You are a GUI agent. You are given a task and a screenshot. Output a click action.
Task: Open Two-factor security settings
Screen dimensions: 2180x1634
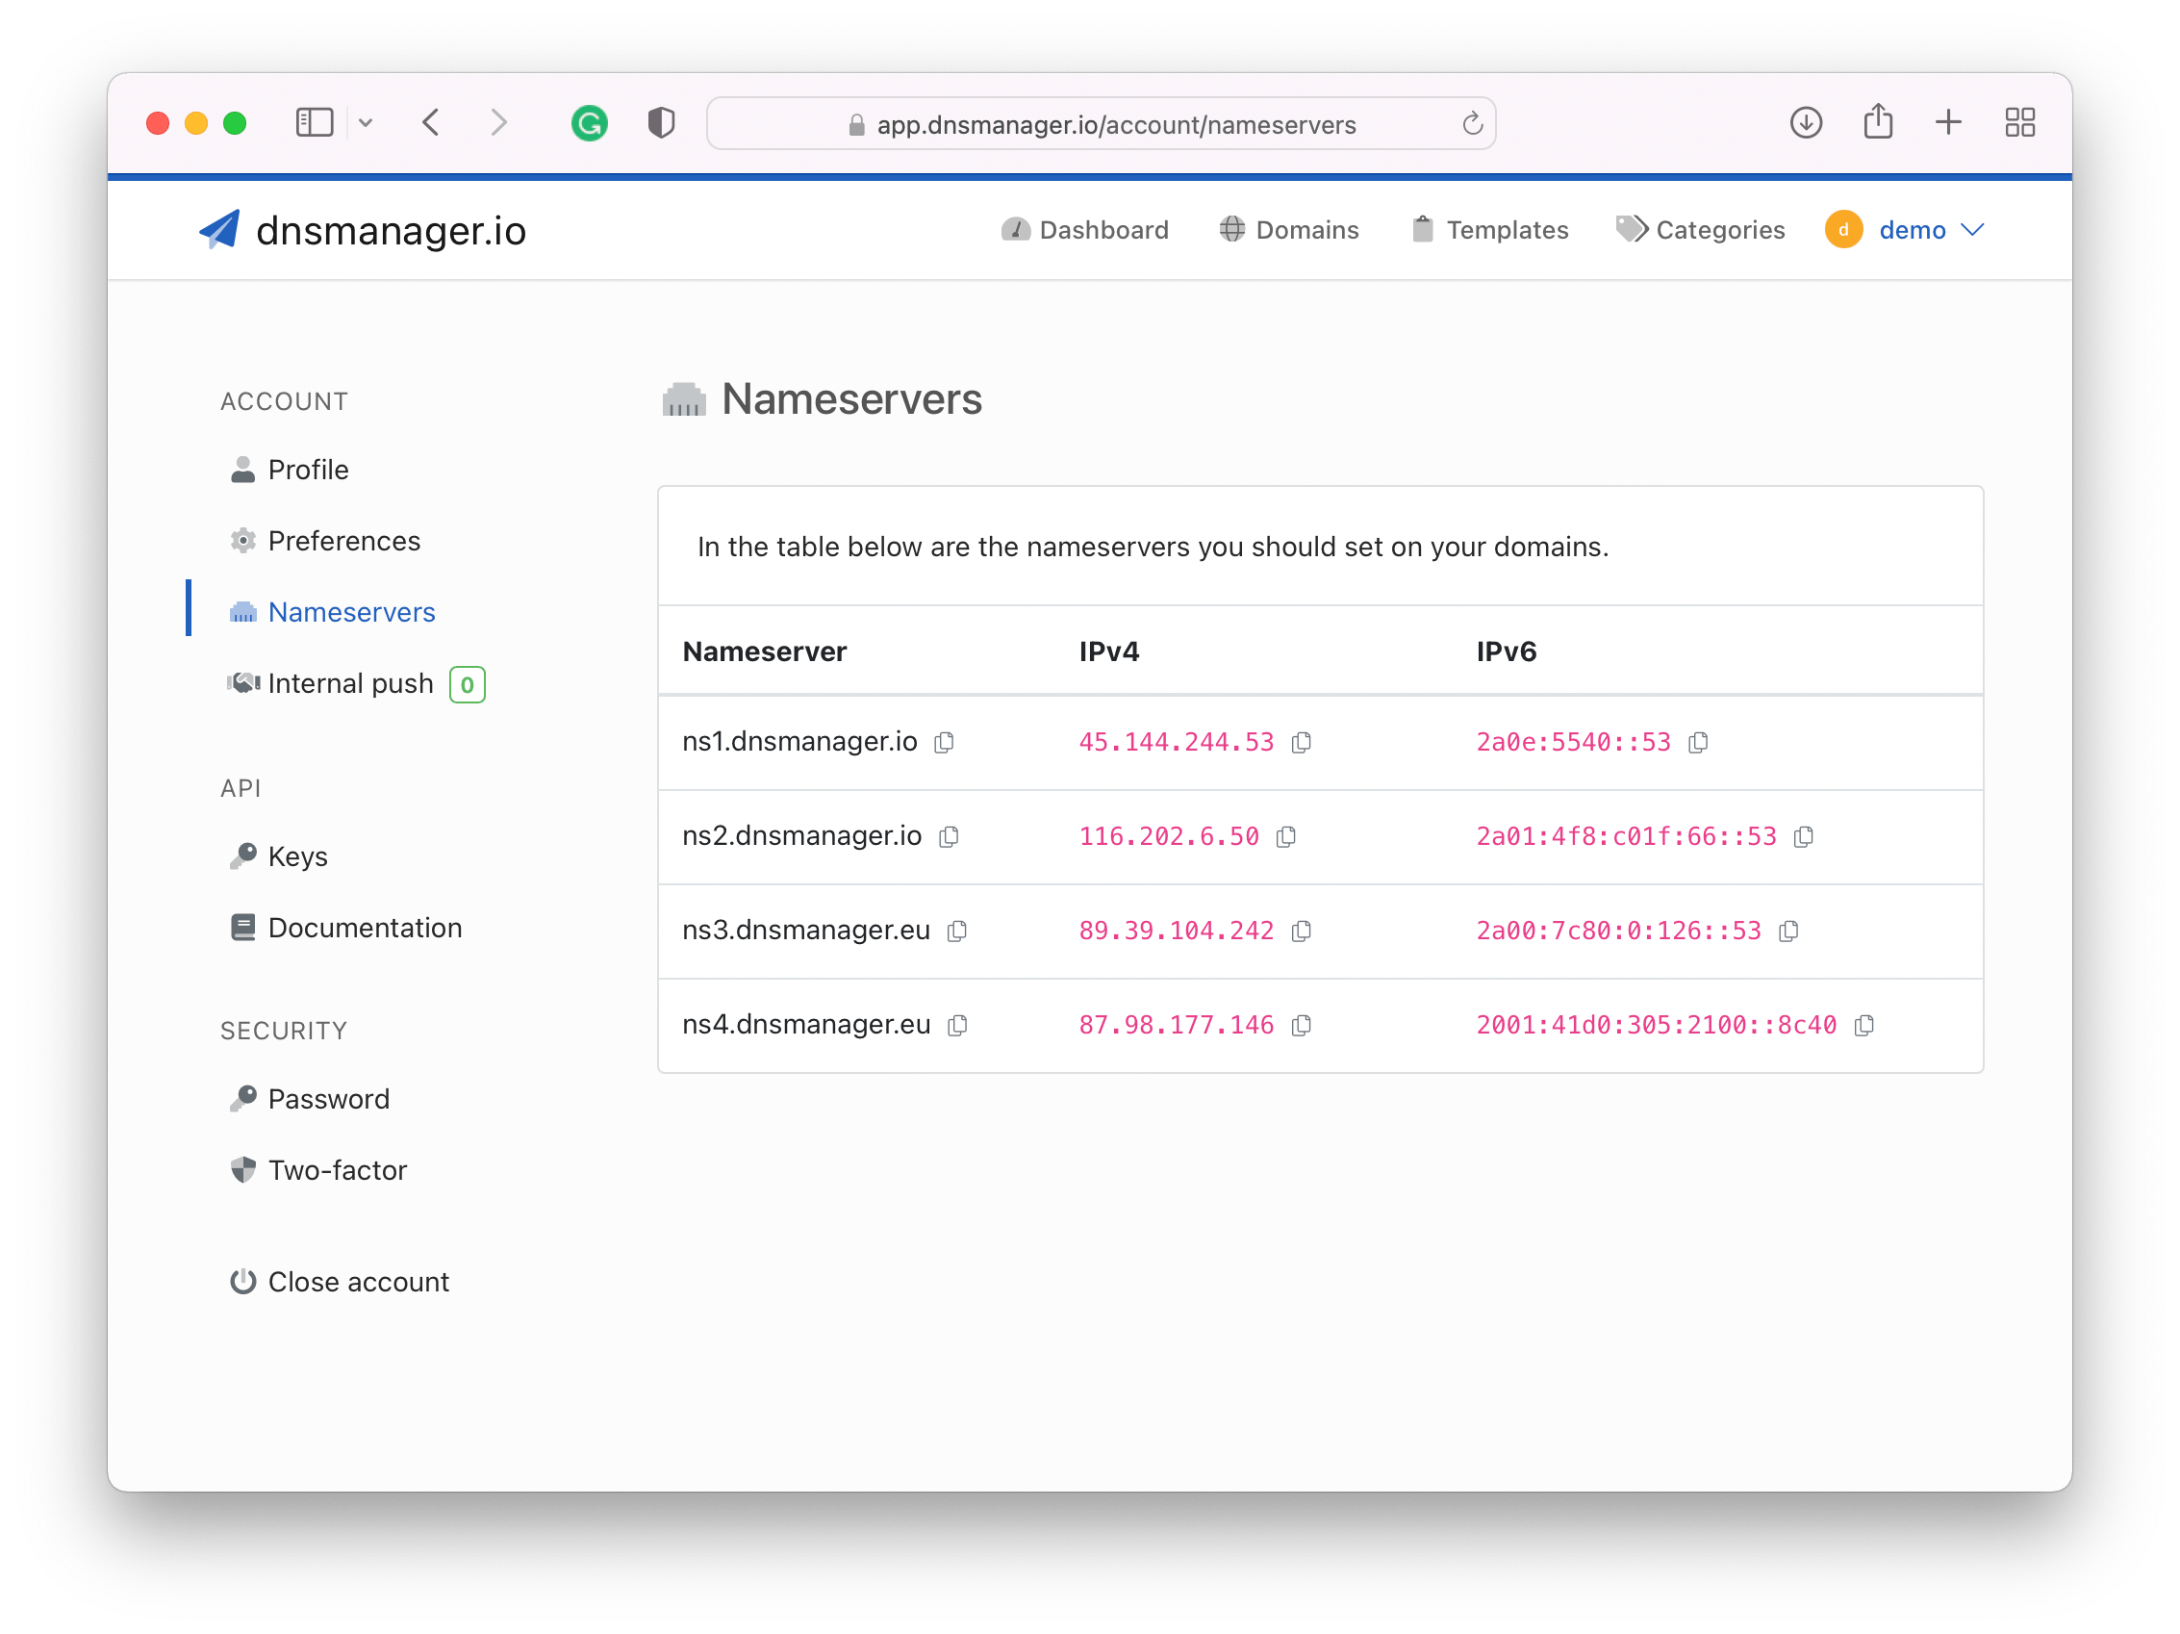317,1170
